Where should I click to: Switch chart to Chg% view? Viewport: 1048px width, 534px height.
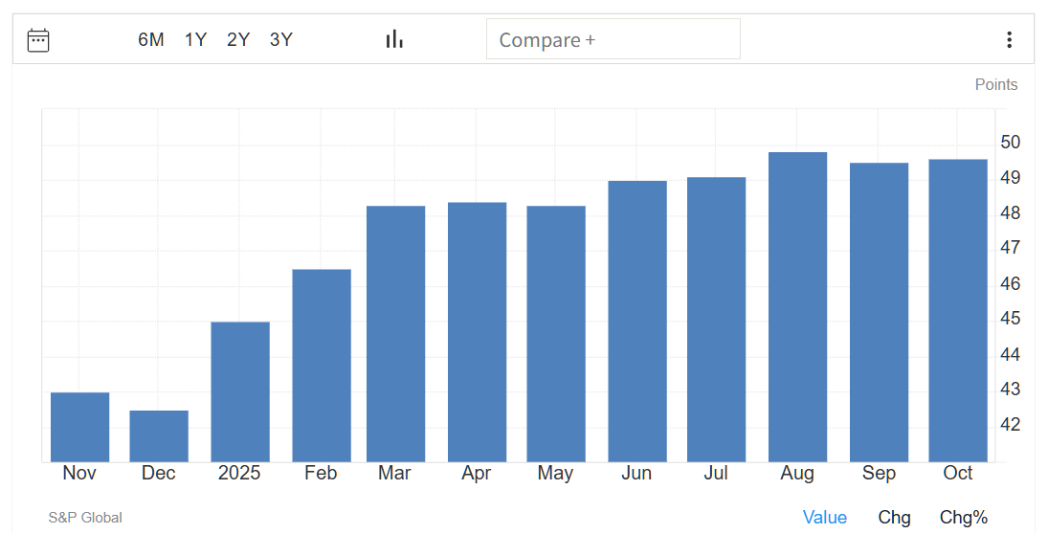tap(963, 517)
